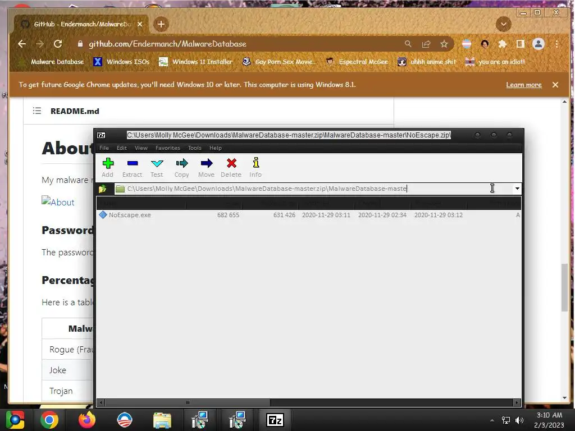The image size is (575, 431).
Task: Click the broken About image link
Action: tap(58, 202)
